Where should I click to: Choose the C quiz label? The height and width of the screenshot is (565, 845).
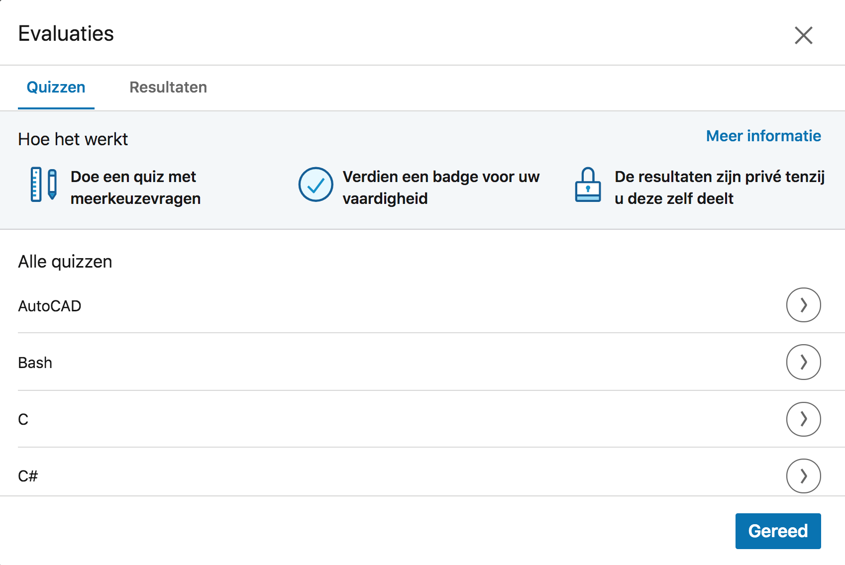(x=23, y=420)
